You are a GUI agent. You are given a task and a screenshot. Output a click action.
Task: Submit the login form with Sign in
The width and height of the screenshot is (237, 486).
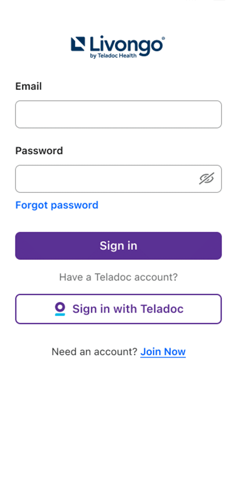click(118, 246)
